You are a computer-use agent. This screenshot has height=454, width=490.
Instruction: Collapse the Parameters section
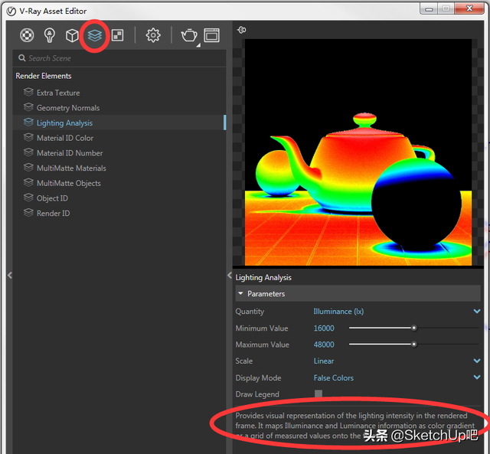[240, 294]
